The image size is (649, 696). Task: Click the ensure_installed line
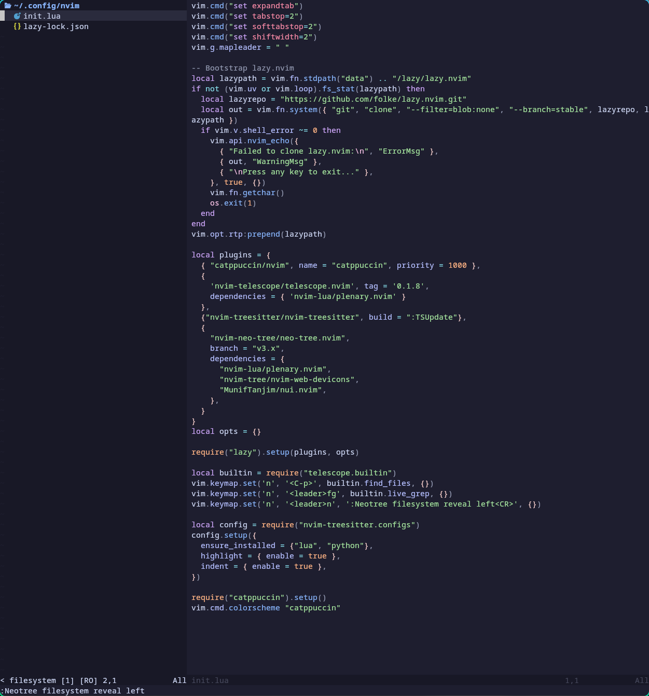coord(287,545)
